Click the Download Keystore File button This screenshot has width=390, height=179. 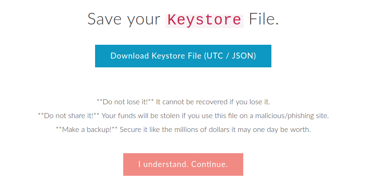click(x=183, y=56)
